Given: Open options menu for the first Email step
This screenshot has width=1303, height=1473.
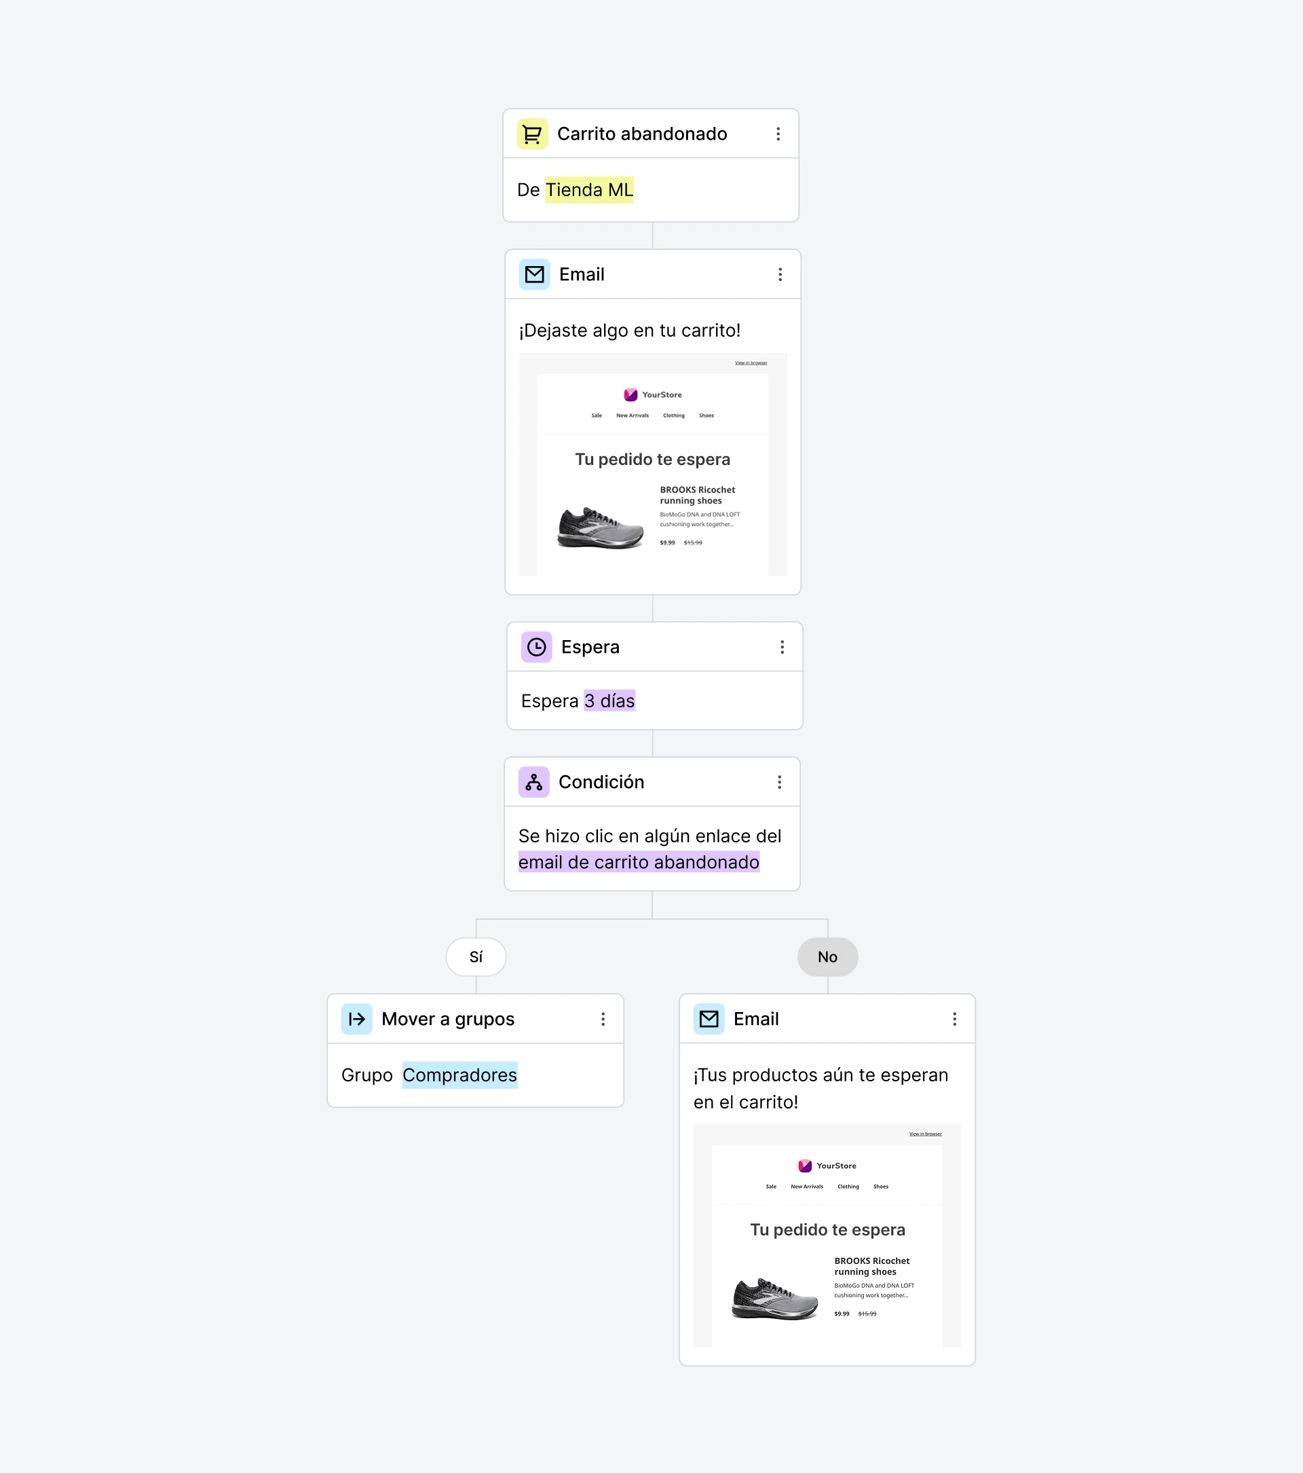Looking at the screenshot, I should (780, 274).
